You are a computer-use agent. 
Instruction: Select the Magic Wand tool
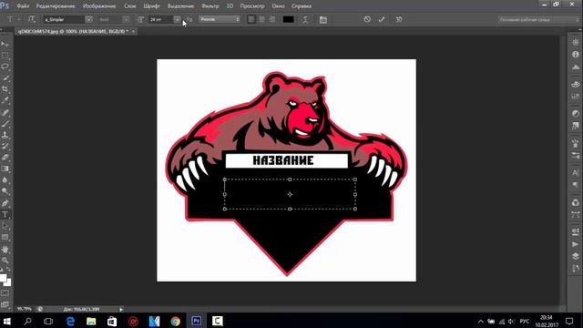pos(5,77)
